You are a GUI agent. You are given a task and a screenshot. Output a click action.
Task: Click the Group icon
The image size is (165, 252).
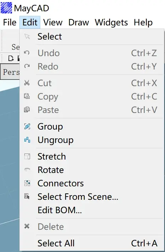tap(27, 126)
